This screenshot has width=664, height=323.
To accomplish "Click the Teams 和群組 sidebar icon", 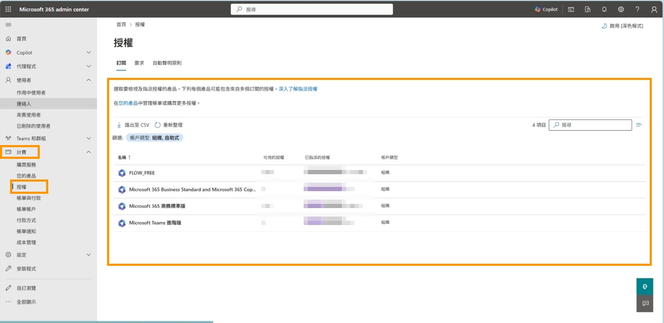I will (8, 138).
